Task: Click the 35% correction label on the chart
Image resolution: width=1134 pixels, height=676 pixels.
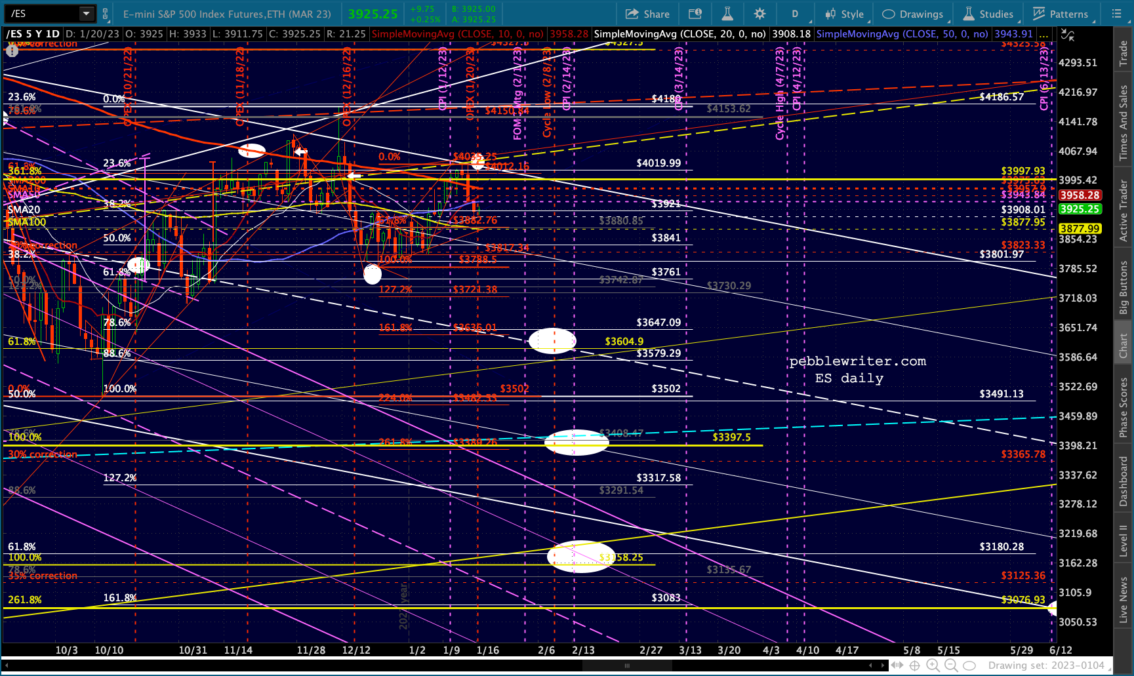Action: click(x=43, y=576)
